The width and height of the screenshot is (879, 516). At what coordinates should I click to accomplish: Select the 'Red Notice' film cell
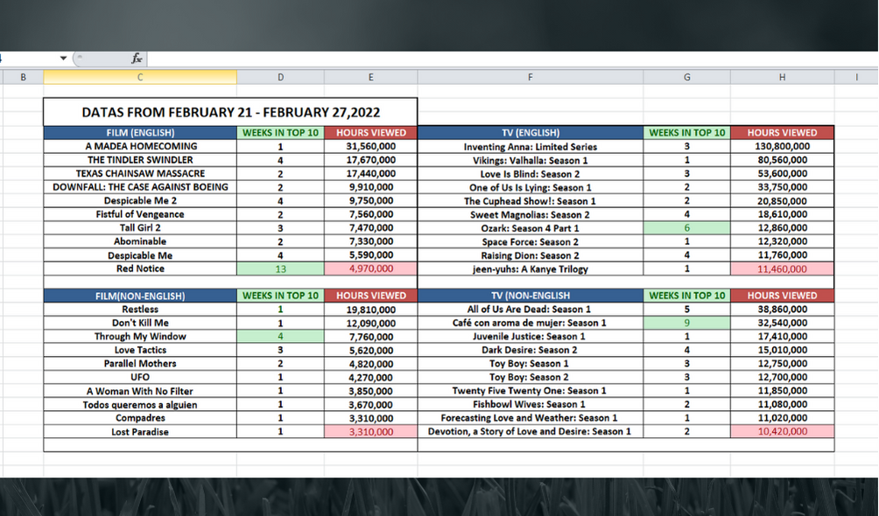coord(140,268)
